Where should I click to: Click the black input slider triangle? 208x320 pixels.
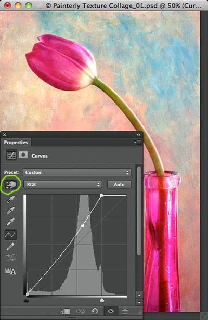pyautogui.click(x=27, y=300)
